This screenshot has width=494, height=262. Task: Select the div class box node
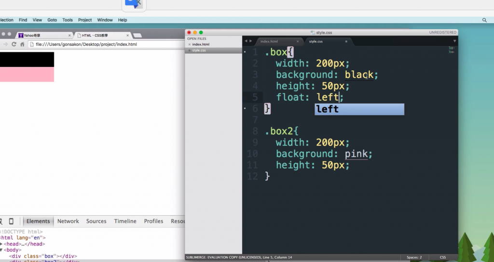tap(43, 256)
